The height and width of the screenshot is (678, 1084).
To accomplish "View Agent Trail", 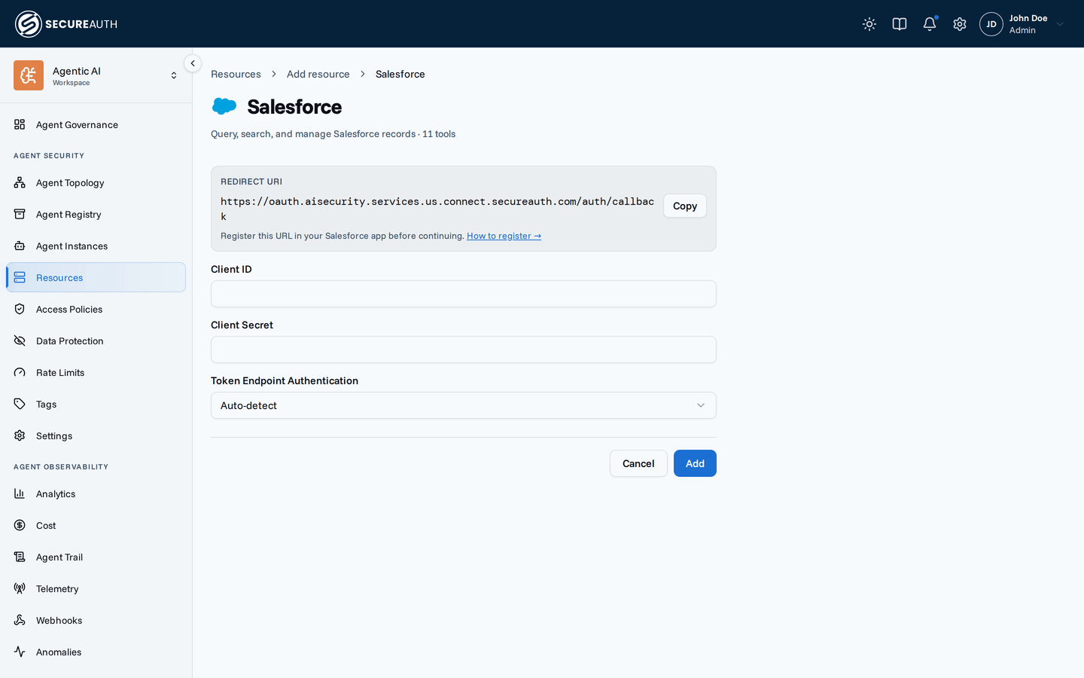I will 96,557.
